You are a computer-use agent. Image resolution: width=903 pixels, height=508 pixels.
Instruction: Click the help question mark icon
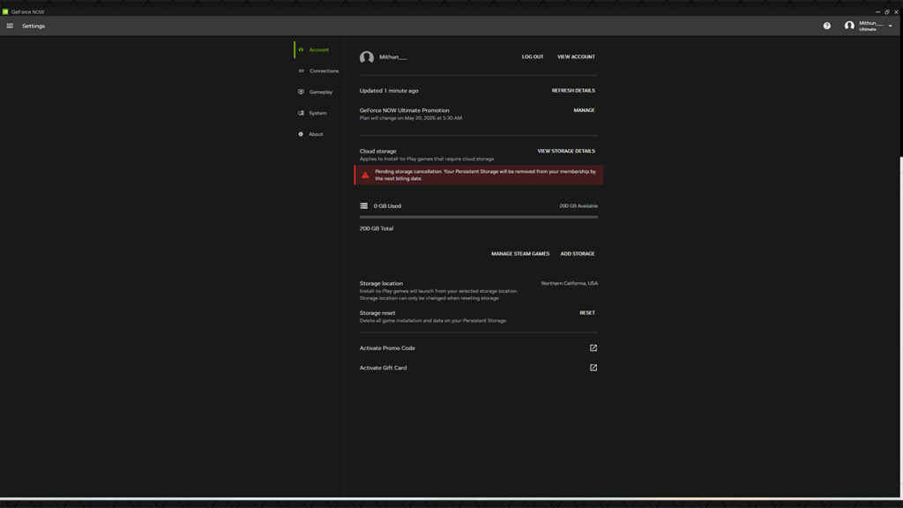coord(826,26)
